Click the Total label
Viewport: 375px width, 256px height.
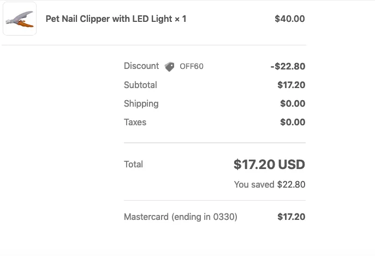[133, 165]
